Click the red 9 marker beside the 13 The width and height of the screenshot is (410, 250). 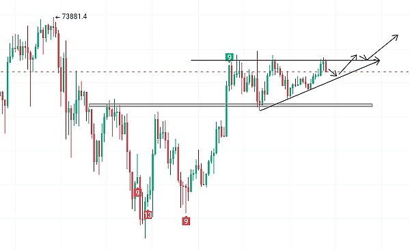click(137, 193)
